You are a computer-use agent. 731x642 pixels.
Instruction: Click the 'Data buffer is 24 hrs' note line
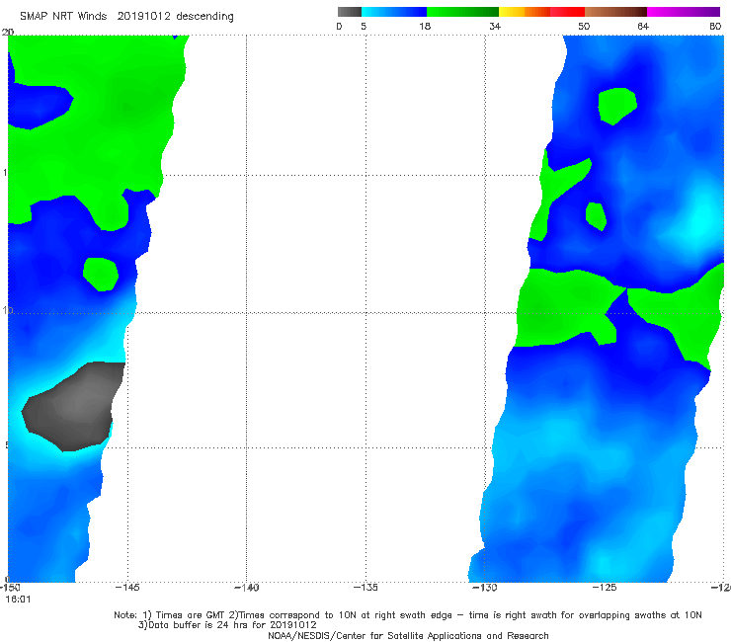227,625
